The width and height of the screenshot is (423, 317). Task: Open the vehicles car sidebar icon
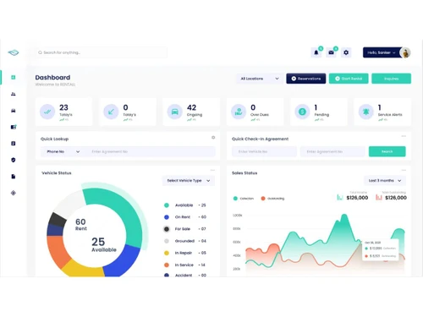click(14, 111)
